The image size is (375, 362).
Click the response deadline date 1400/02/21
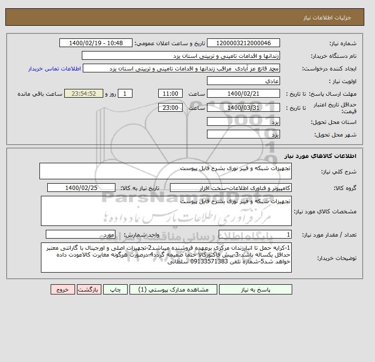244,94
